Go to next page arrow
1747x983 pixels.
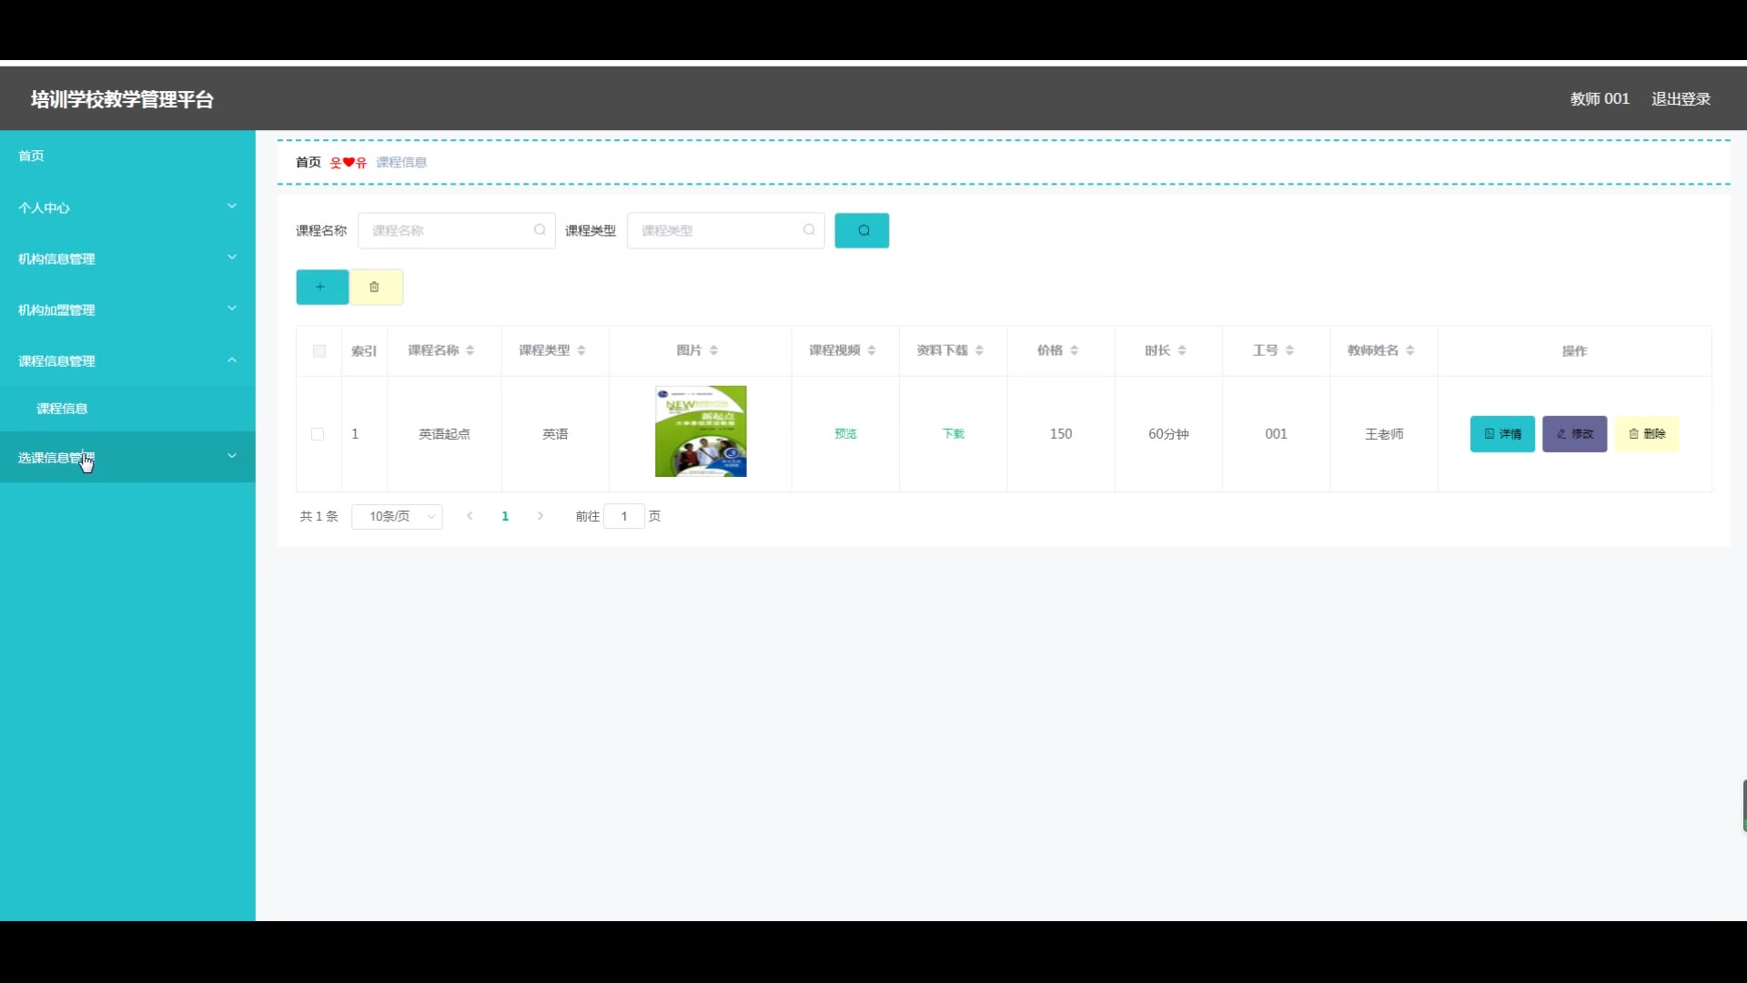pyautogui.click(x=540, y=516)
